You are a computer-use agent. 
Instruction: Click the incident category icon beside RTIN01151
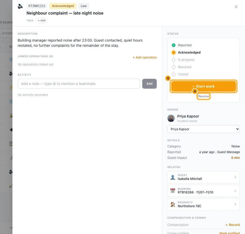20,6
